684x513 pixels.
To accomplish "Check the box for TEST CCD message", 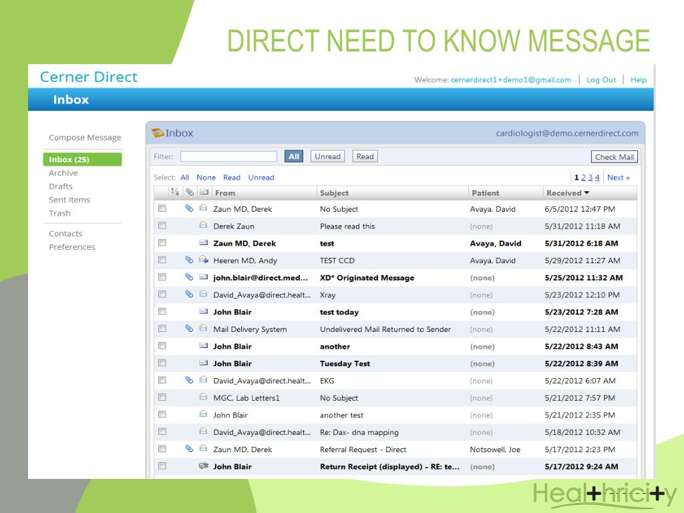I will tap(162, 260).
